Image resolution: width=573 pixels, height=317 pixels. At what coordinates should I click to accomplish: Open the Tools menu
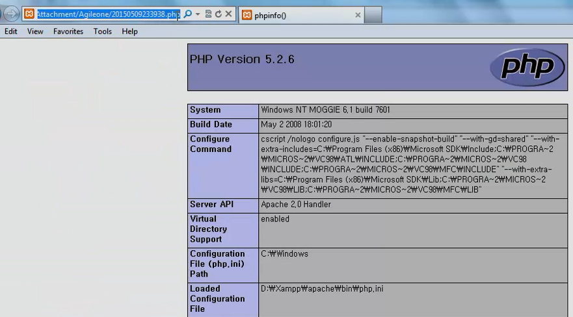click(x=102, y=31)
